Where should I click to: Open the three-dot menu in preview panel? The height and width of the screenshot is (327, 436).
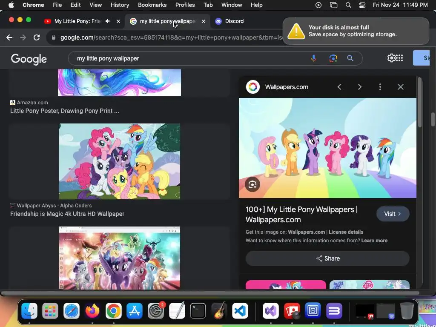click(380, 87)
